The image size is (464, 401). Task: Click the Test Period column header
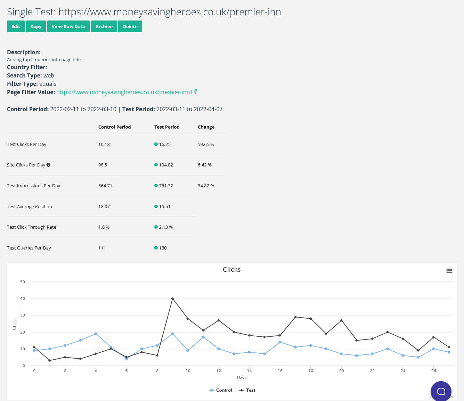[167, 127]
